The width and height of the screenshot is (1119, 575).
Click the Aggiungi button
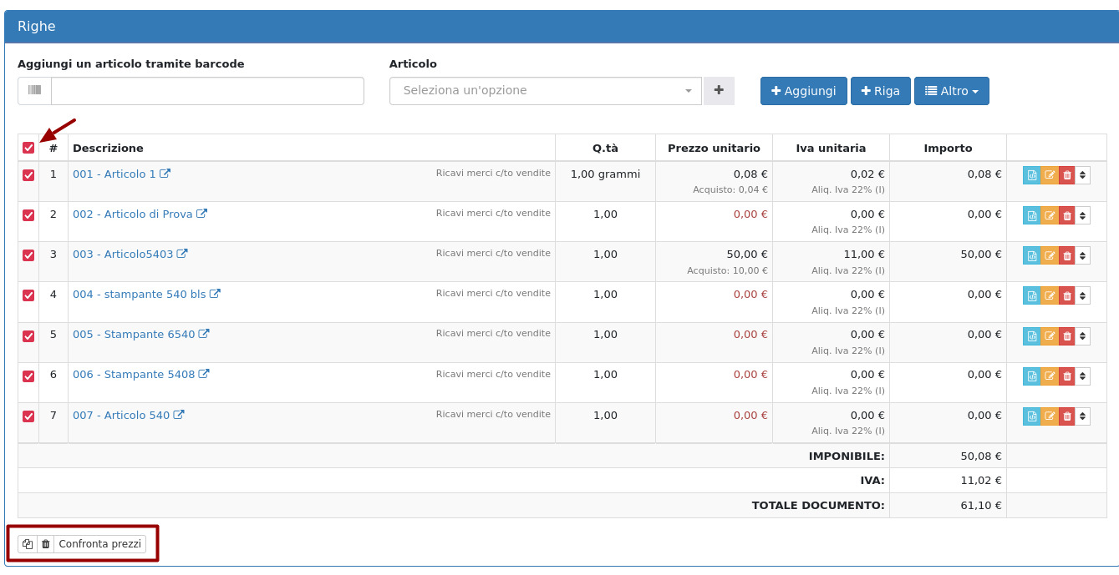803,91
